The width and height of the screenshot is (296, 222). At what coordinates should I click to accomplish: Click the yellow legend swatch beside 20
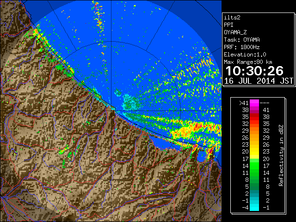click(254, 152)
